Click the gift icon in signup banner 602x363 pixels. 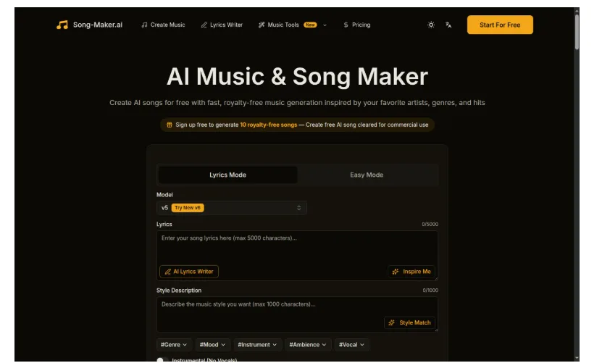point(170,125)
